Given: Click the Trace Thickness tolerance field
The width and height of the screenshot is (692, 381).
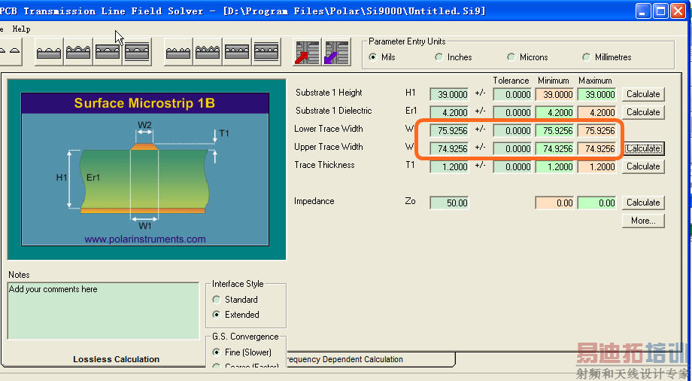Looking at the screenshot, I should point(512,167).
